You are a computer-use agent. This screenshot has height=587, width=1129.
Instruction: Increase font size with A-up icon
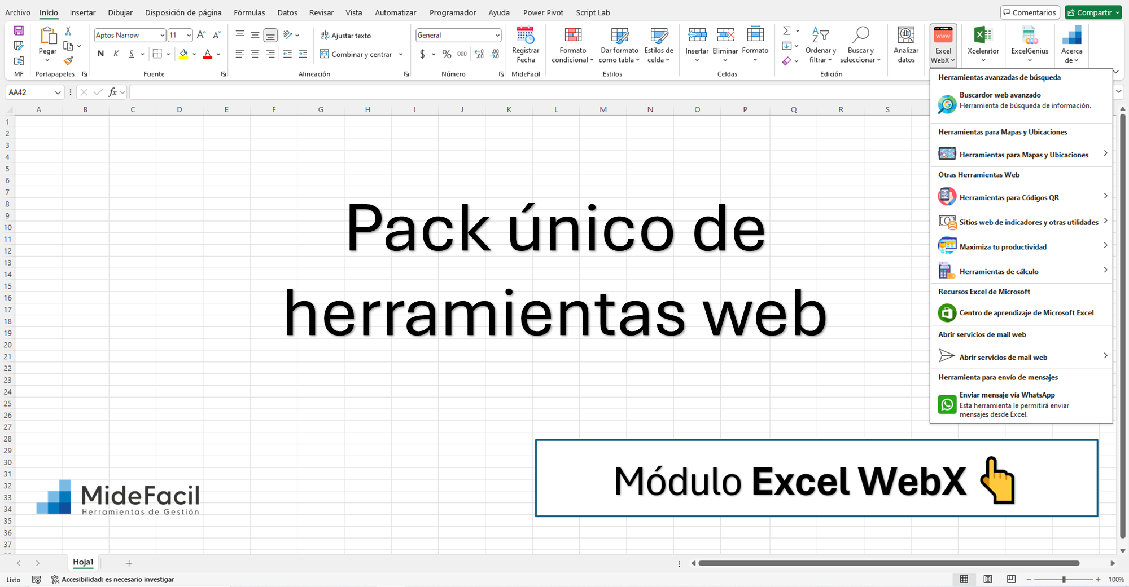pyautogui.click(x=201, y=35)
